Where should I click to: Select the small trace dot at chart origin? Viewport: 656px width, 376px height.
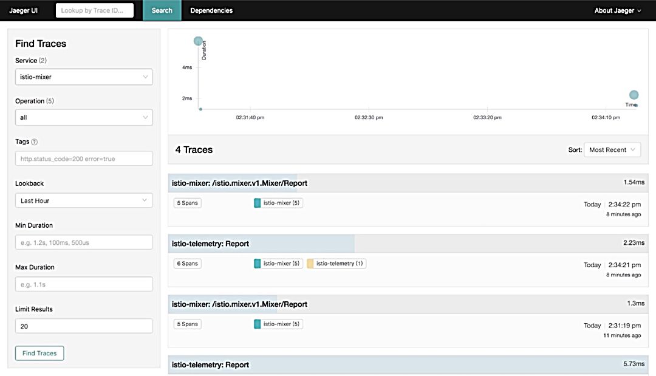tap(201, 109)
